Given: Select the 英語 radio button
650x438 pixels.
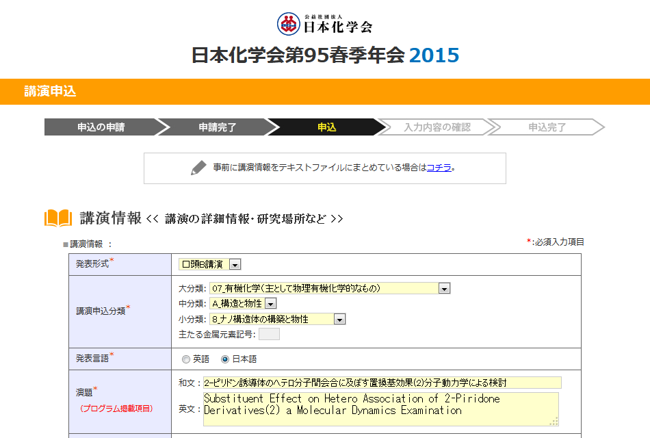Looking at the screenshot, I should pyautogui.click(x=186, y=359).
